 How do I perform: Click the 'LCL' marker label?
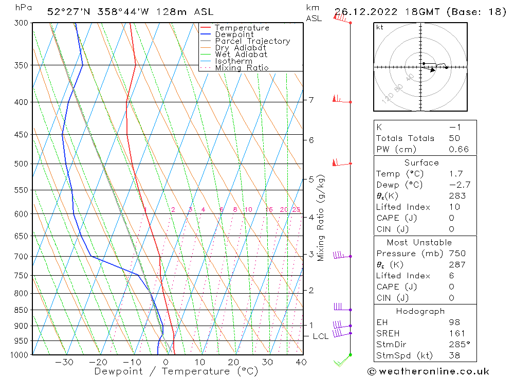tap(320, 336)
